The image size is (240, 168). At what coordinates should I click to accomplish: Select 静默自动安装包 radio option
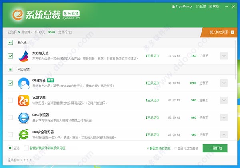pyautogui.click(x=148, y=148)
